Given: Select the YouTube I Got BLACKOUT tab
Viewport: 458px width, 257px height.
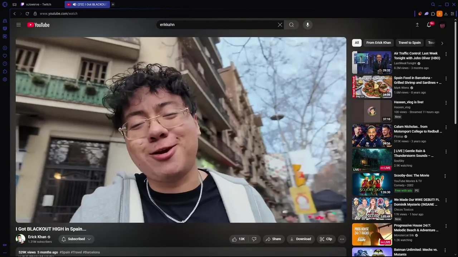Looking at the screenshot, I should click(x=88, y=4).
